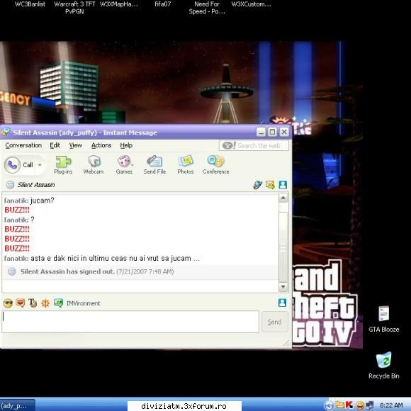Open the Call dropdown arrow
The image size is (411, 411).
[x=40, y=165]
